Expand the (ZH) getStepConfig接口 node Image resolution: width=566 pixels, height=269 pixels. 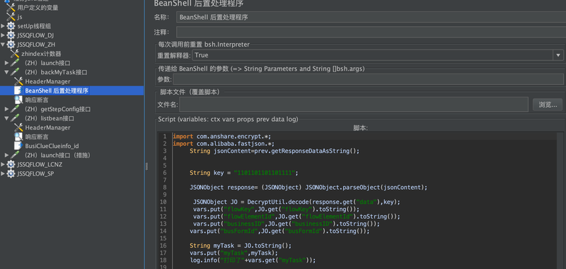tap(6, 109)
